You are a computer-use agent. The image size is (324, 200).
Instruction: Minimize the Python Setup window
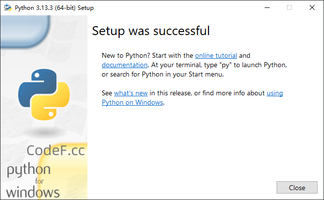pos(267,7)
